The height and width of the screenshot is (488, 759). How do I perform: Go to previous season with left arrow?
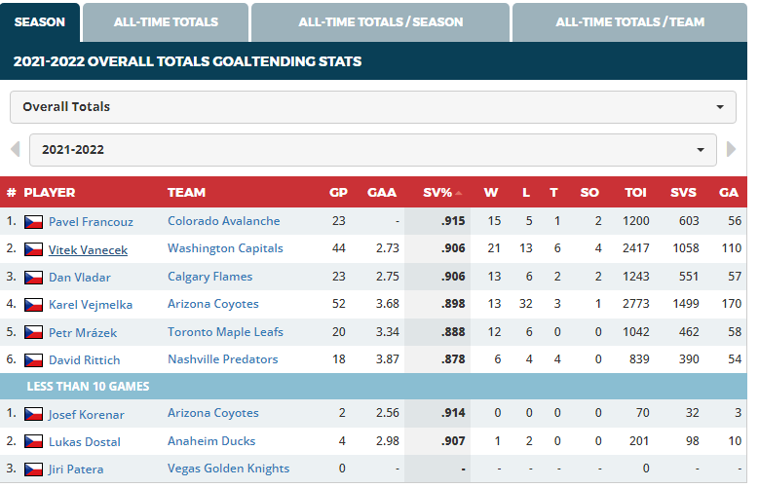coord(15,150)
